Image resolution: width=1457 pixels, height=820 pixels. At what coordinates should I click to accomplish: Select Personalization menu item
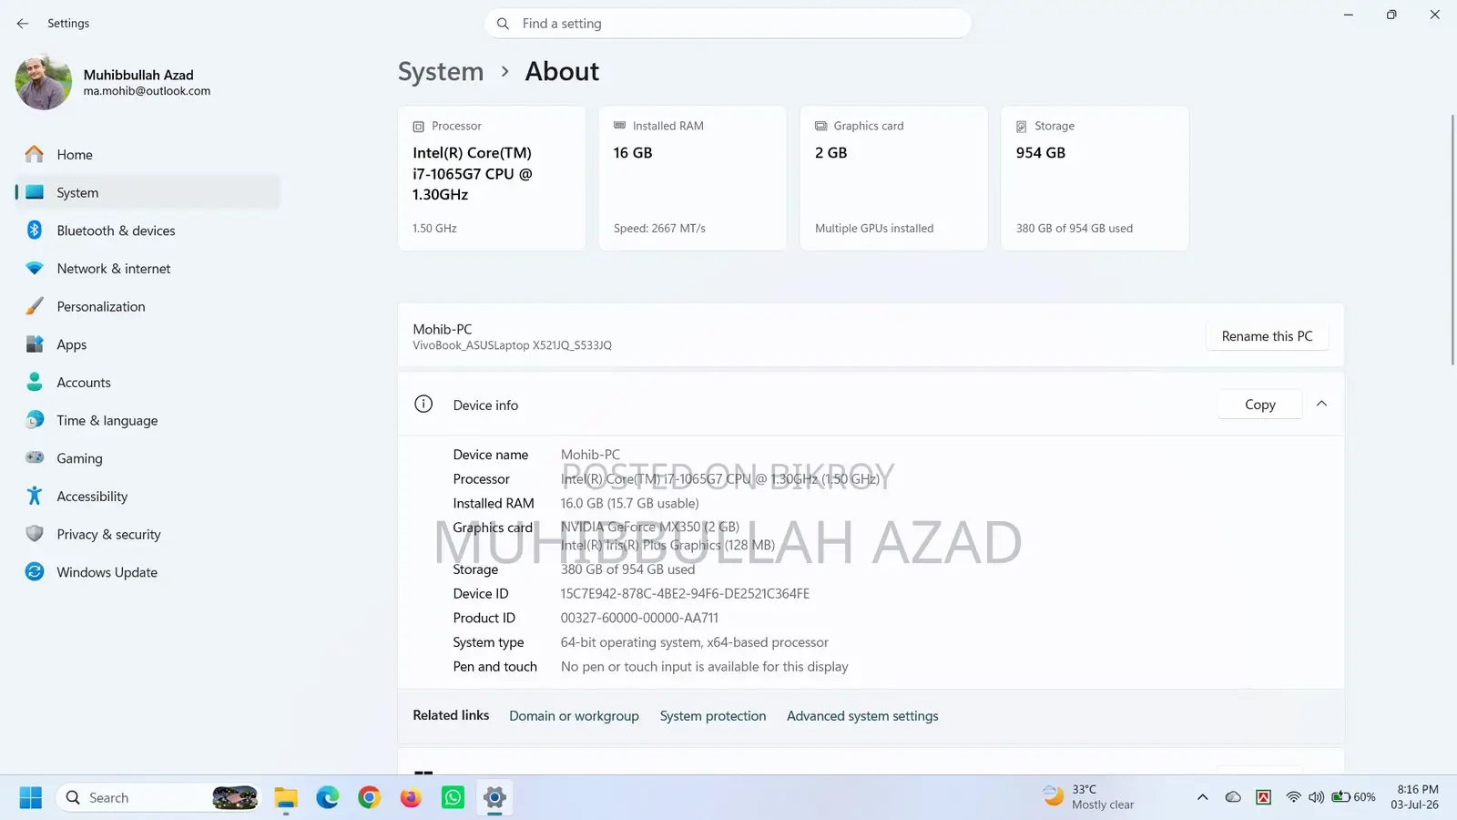point(148,307)
